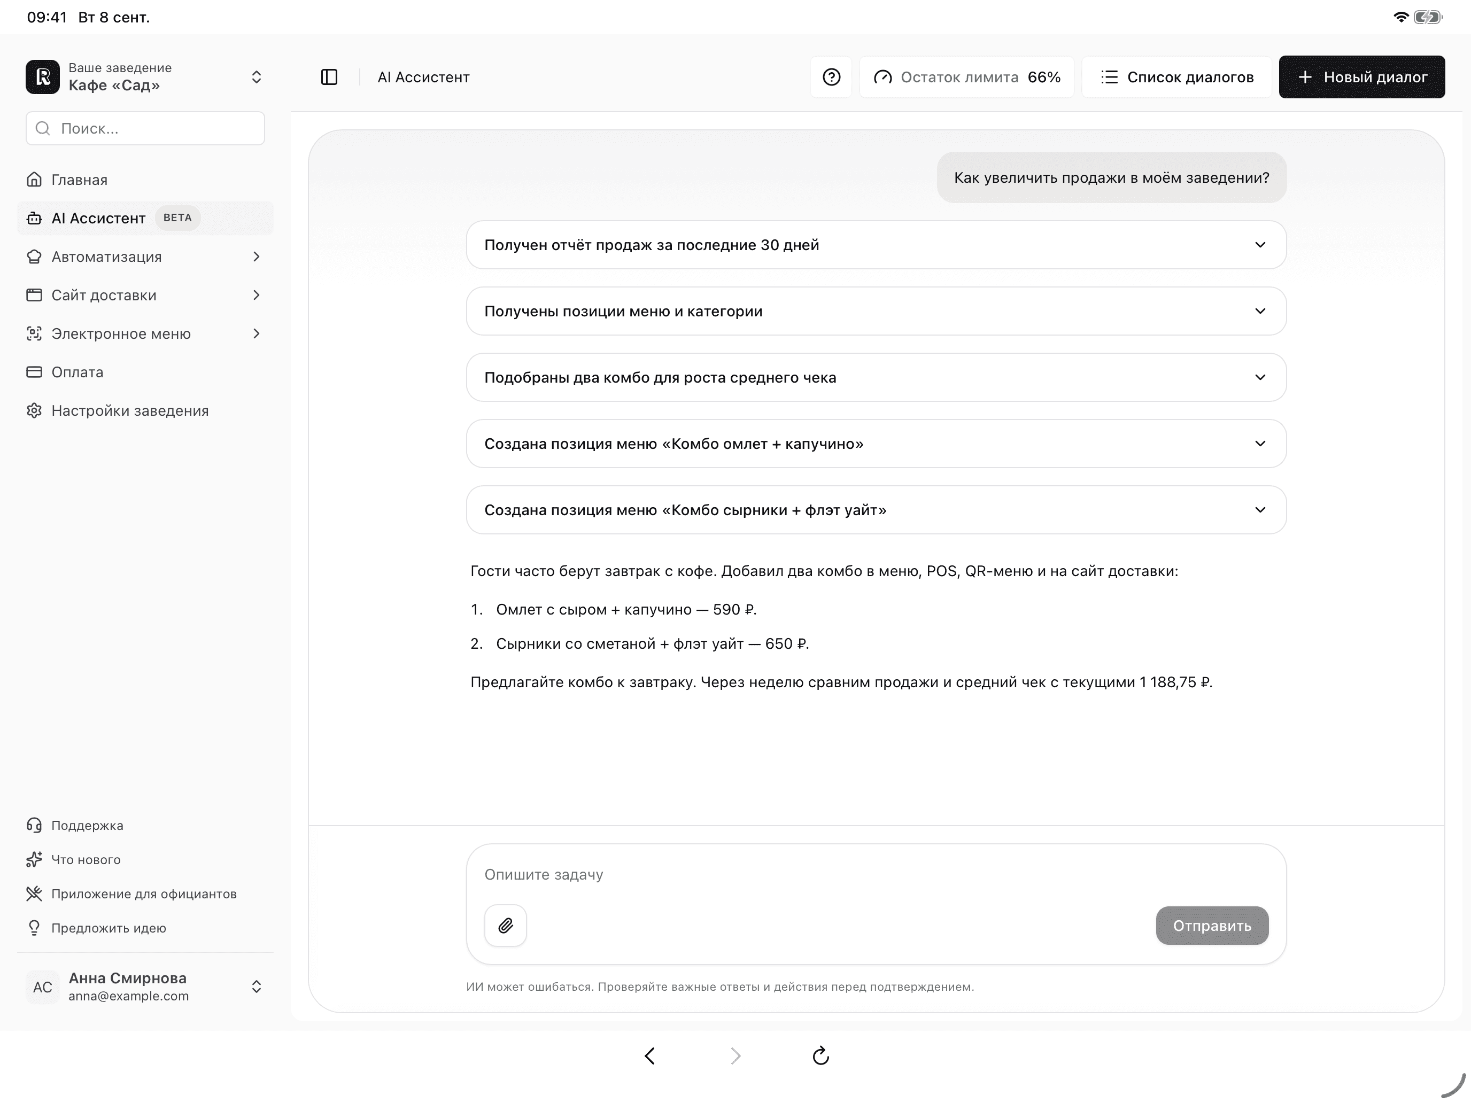The width and height of the screenshot is (1471, 1103).
Task: Click the Отправить button
Action: (1212, 926)
